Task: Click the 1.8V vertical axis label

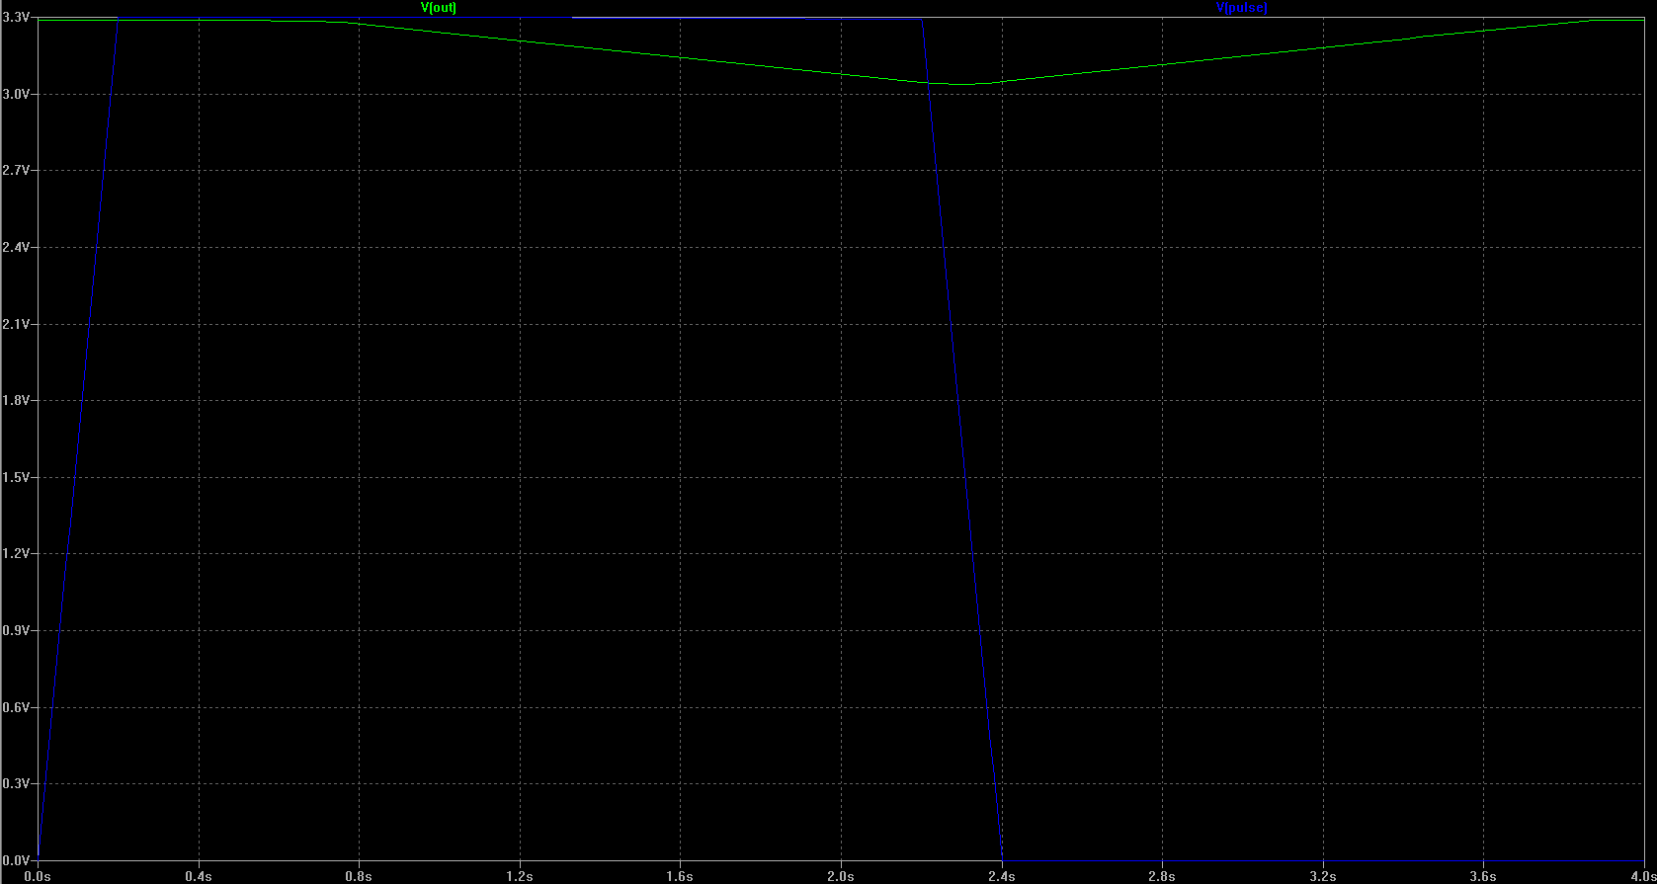Action: click(x=18, y=400)
